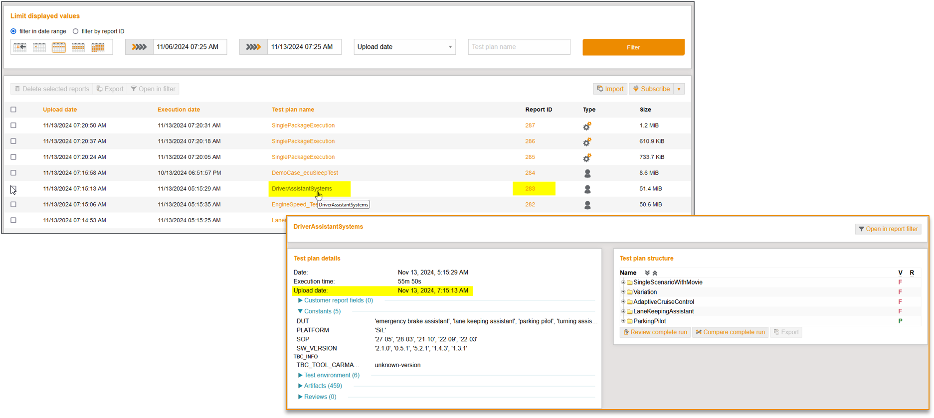Click the start date arrows button
Screen dimensions: 934x418
[x=139, y=47]
